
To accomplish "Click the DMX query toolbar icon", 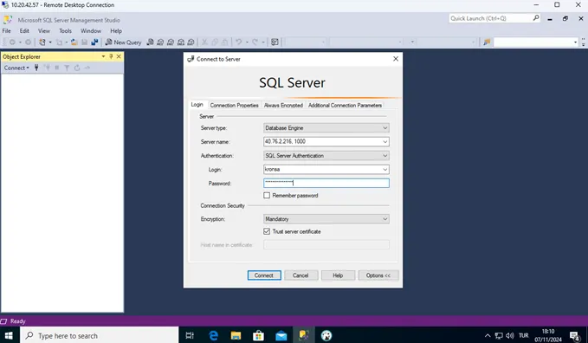I will (171, 42).
